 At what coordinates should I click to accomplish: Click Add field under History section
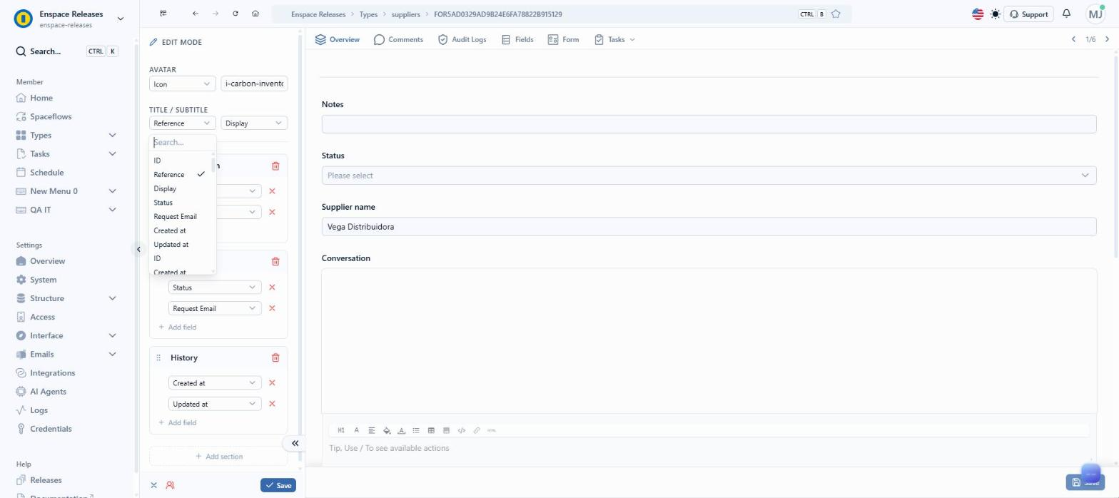pos(177,423)
